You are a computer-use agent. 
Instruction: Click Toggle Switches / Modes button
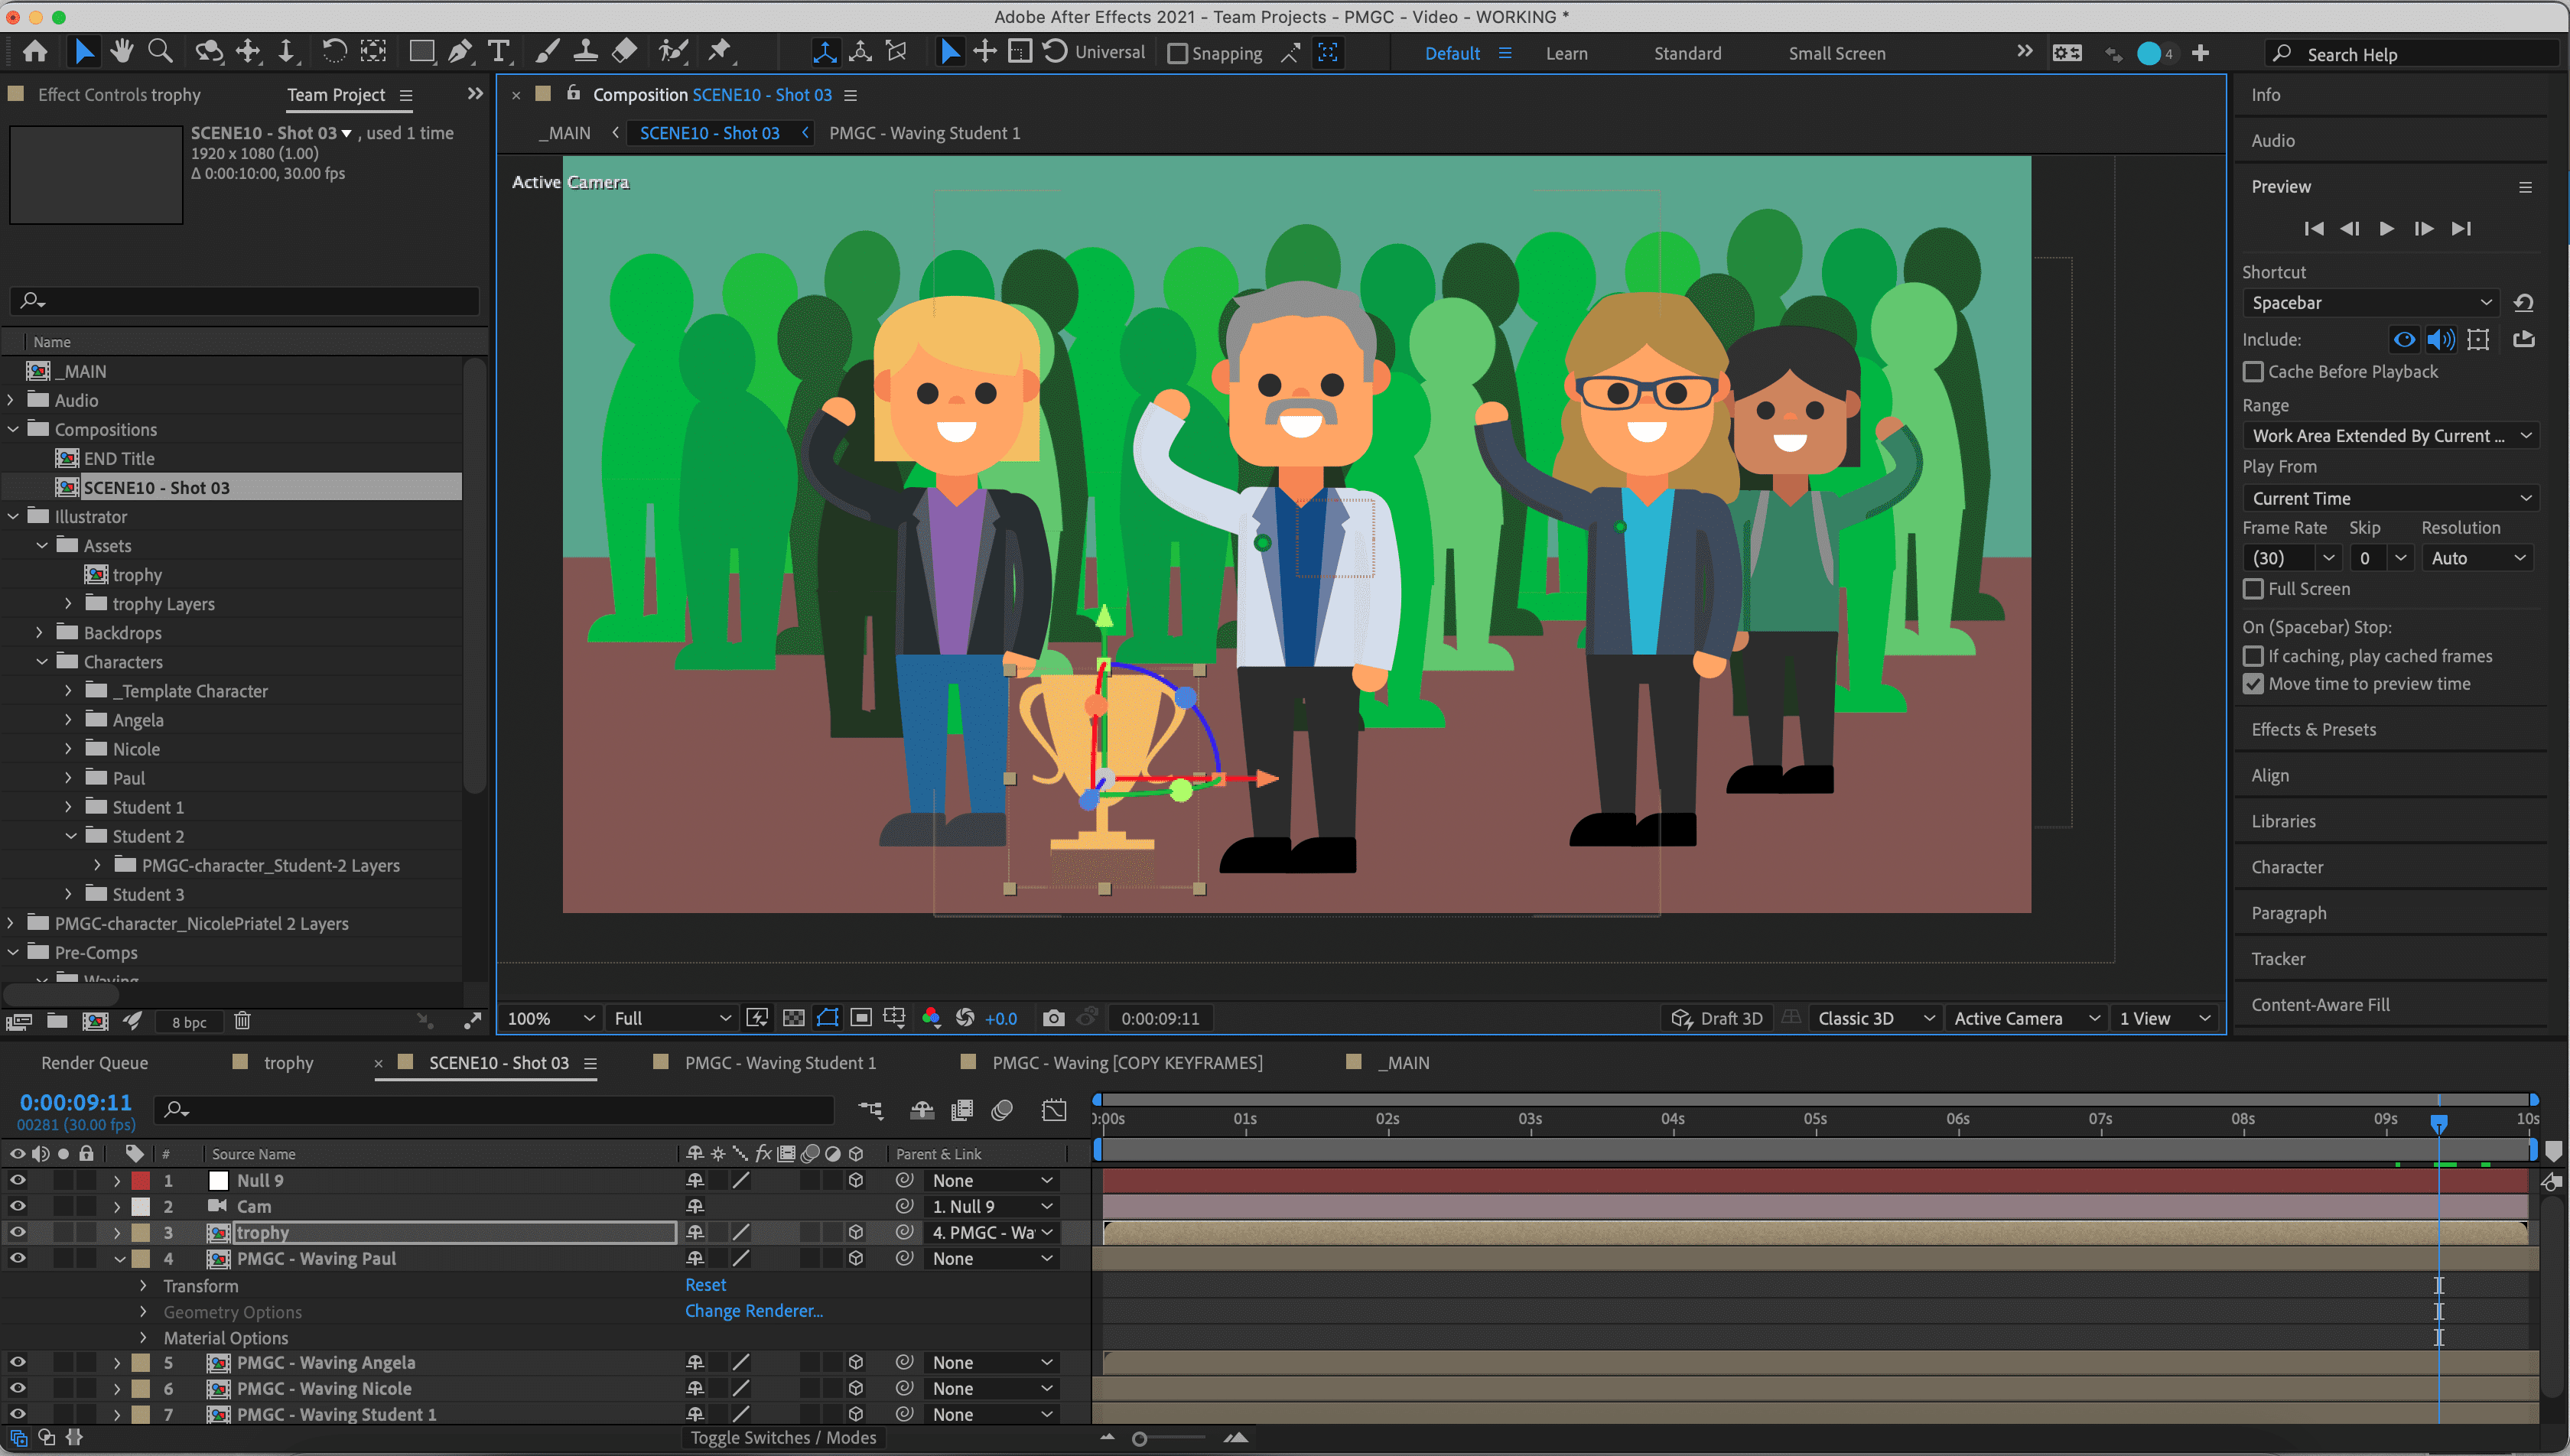point(783,1438)
